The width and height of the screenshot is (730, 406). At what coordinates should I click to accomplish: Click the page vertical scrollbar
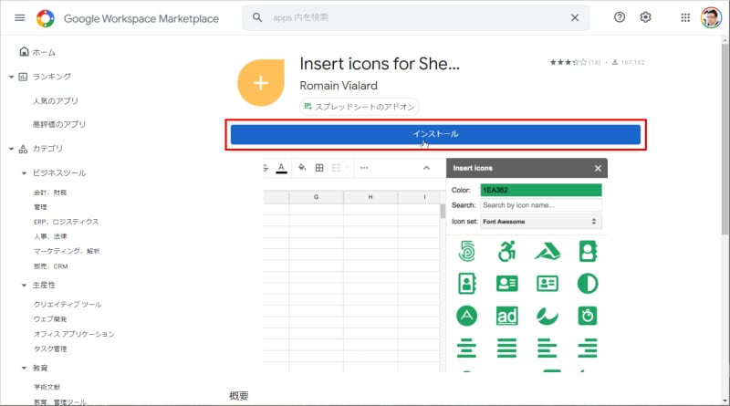pyautogui.click(x=725, y=140)
